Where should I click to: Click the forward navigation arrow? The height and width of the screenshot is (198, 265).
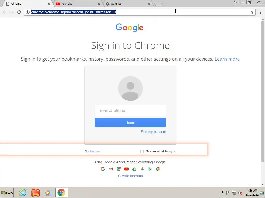tap(12, 12)
